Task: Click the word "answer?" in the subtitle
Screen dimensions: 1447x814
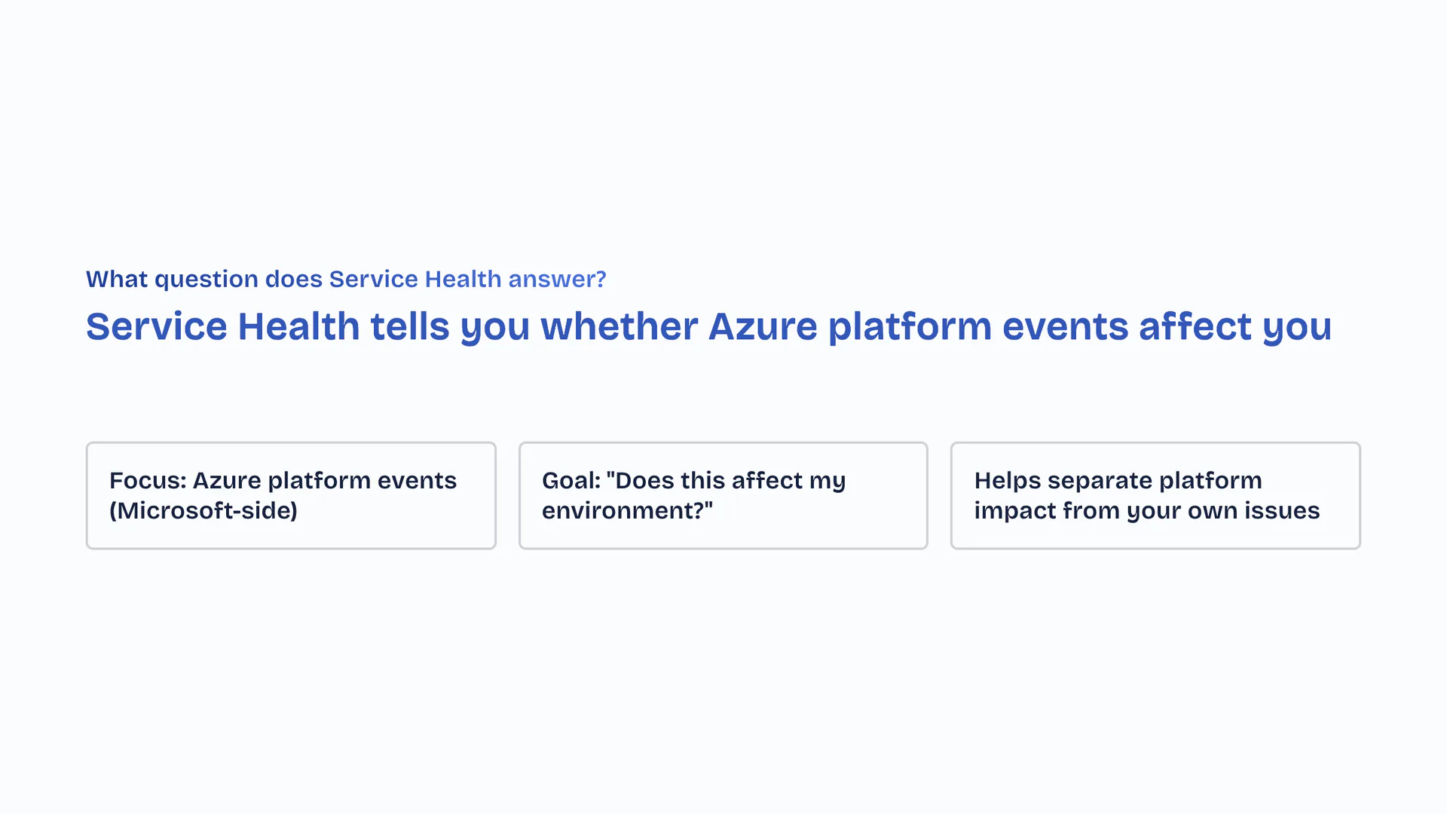Action: tap(557, 279)
